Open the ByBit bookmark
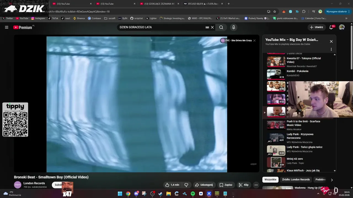This screenshot has height=198, width=353. [x=123, y=18]
